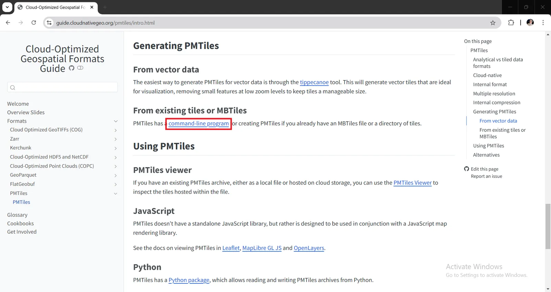551x292 pixels.
Task: Reload the page with the refresh icon
Action: pyautogui.click(x=34, y=23)
